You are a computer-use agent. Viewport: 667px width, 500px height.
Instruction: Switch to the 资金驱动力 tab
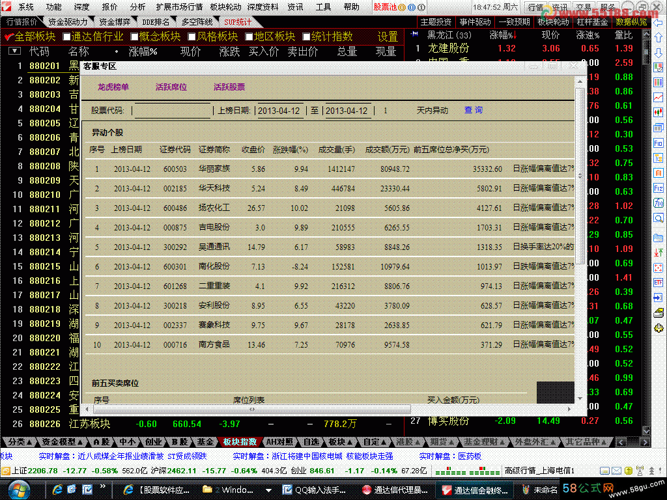click(x=68, y=22)
